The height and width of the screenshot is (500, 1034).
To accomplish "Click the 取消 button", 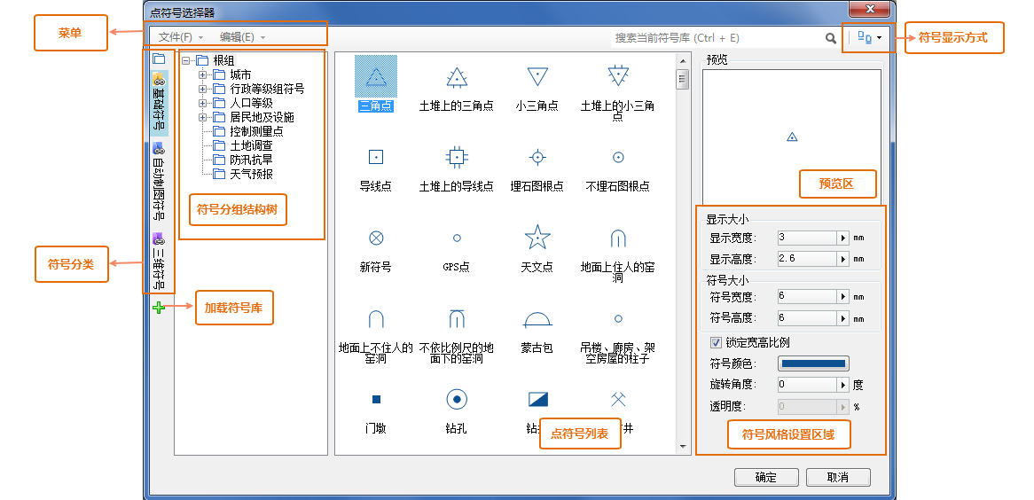I will pyautogui.click(x=837, y=478).
